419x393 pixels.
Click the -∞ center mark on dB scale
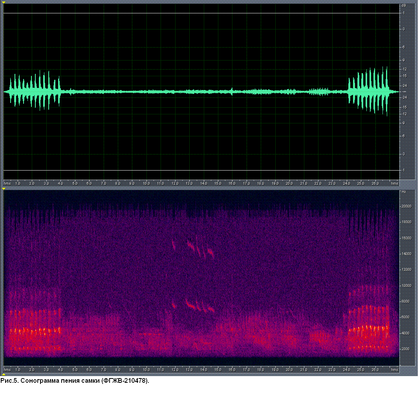[404, 92]
